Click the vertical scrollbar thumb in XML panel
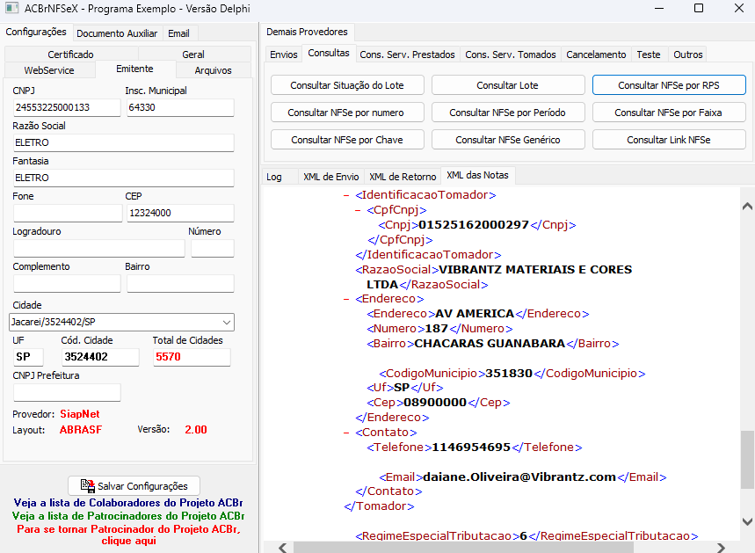This screenshot has width=755, height=553. 747,459
